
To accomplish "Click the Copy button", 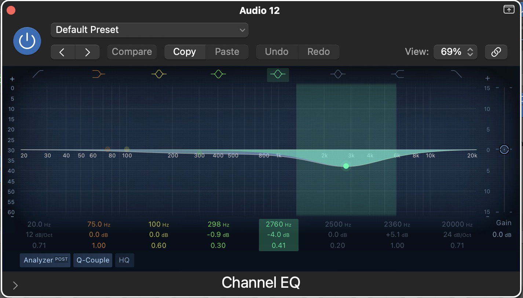I will coord(184,52).
